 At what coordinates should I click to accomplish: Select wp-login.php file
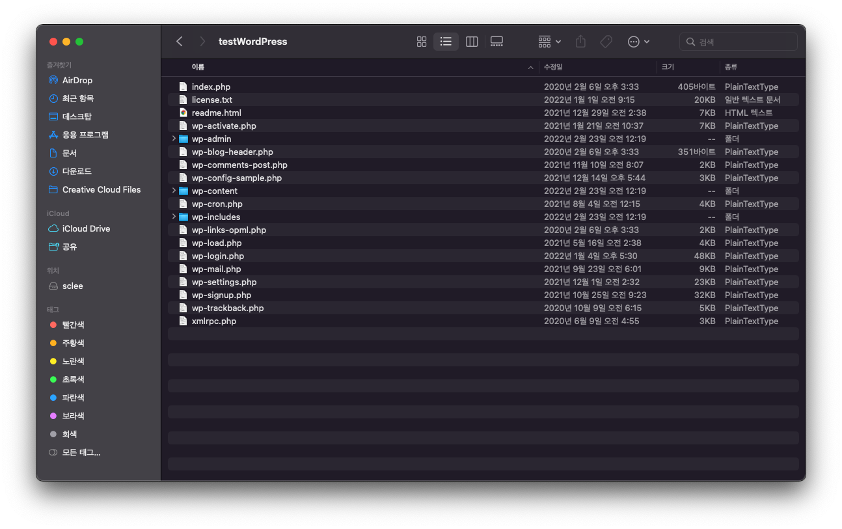pyautogui.click(x=483, y=256)
